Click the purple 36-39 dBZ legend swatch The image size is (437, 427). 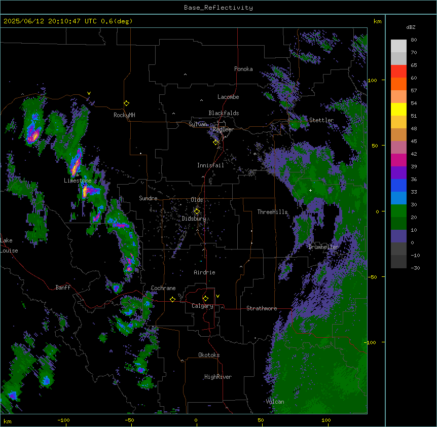pyautogui.click(x=398, y=173)
